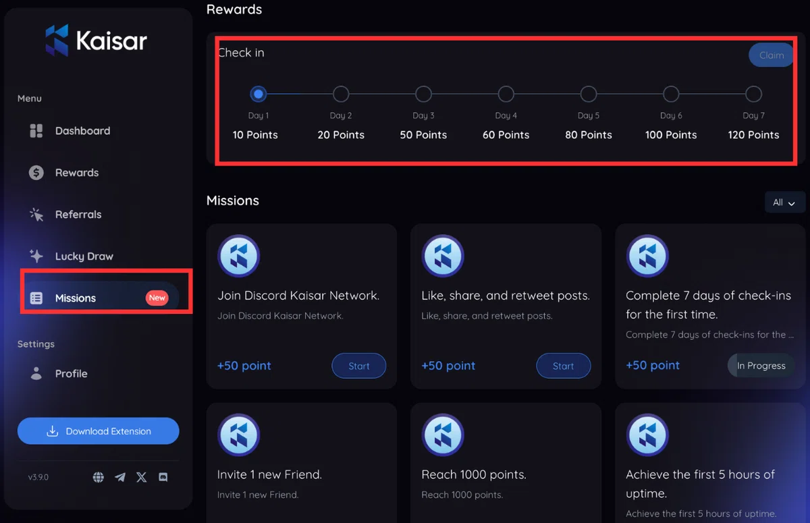Viewport: 810px width, 523px height.
Task: Click the Kaisar logo in sidebar
Action: point(96,40)
